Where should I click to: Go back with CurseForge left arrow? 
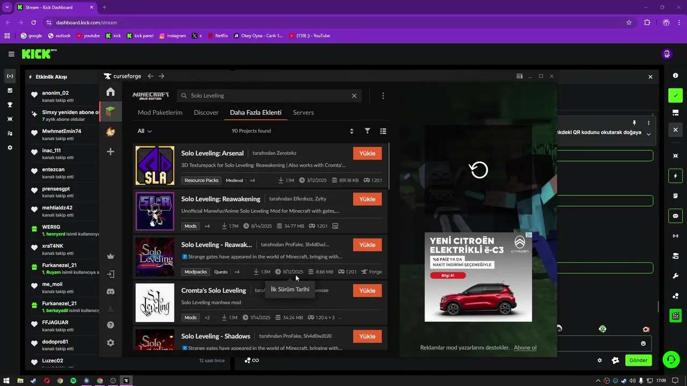coord(151,76)
